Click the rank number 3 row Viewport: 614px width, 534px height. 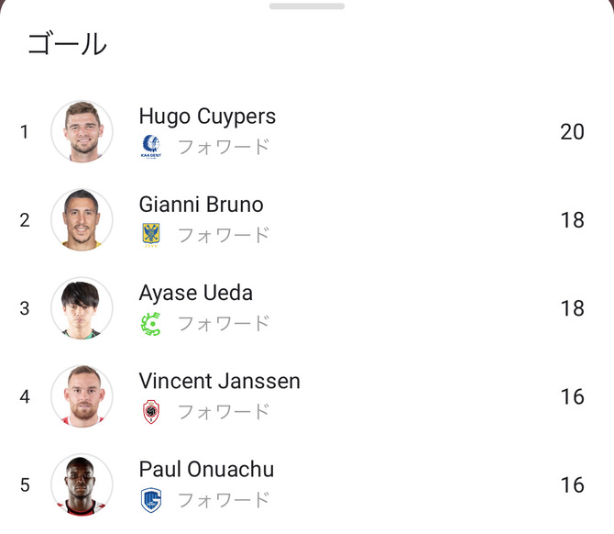click(x=25, y=308)
